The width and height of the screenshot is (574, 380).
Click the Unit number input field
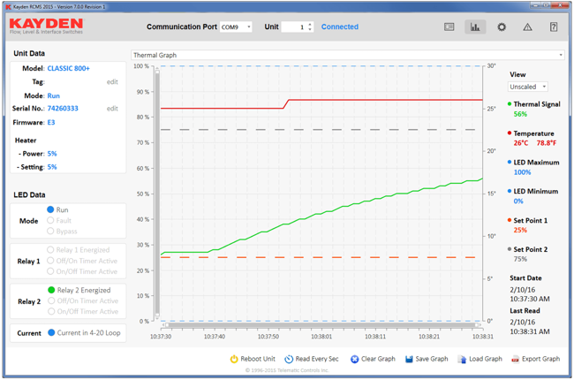click(294, 27)
